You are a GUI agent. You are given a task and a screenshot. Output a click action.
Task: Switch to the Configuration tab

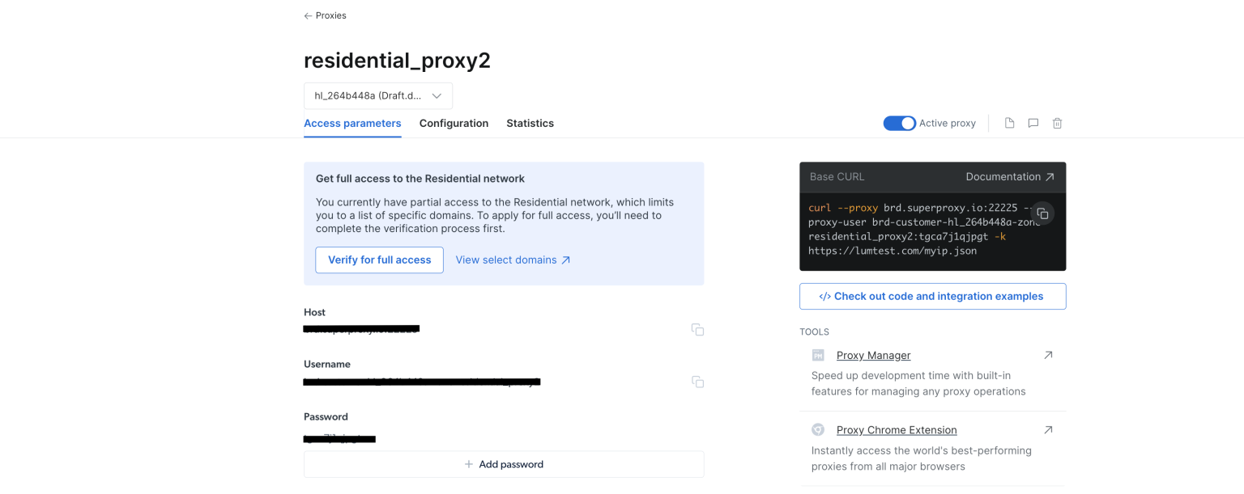pos(454,123)
